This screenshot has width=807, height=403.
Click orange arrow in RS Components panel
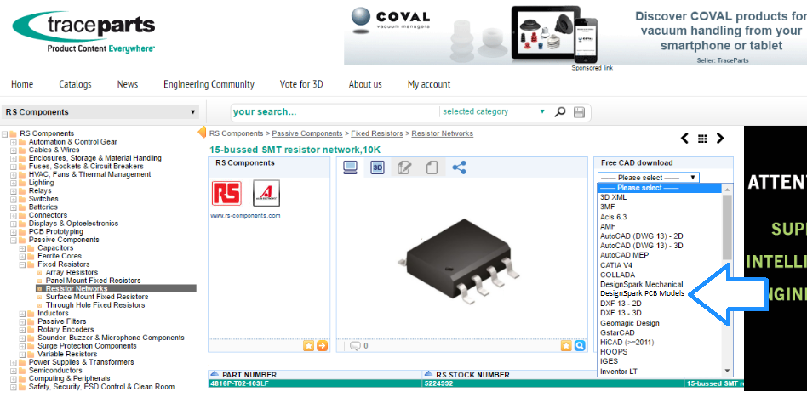322,346
